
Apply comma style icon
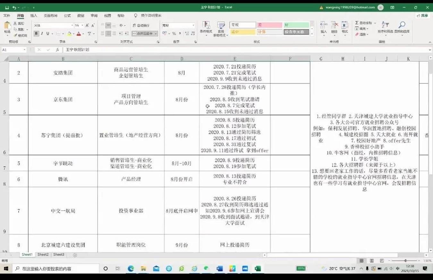(x=180, y=34)
